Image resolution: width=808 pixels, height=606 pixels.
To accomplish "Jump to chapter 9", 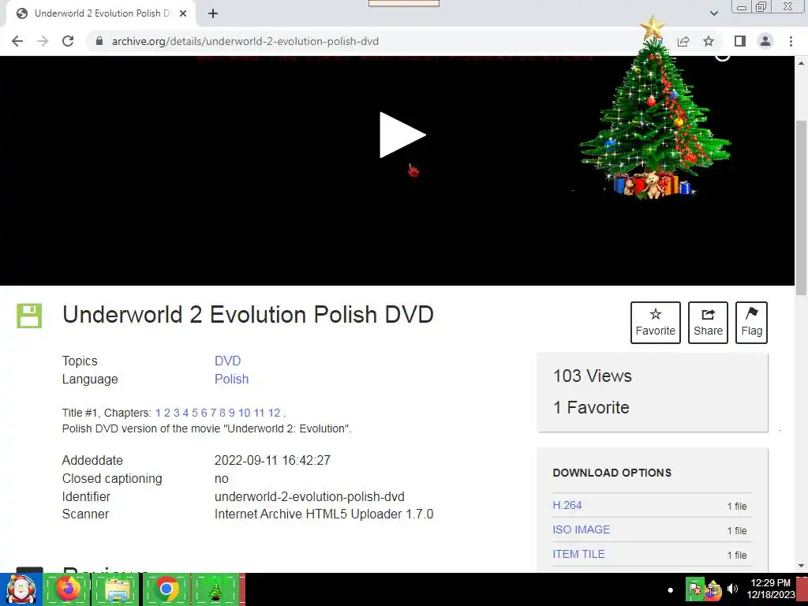I will [x=231, y=413].
